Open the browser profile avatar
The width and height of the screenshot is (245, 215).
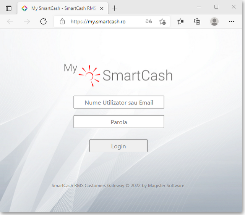(214, 21)
